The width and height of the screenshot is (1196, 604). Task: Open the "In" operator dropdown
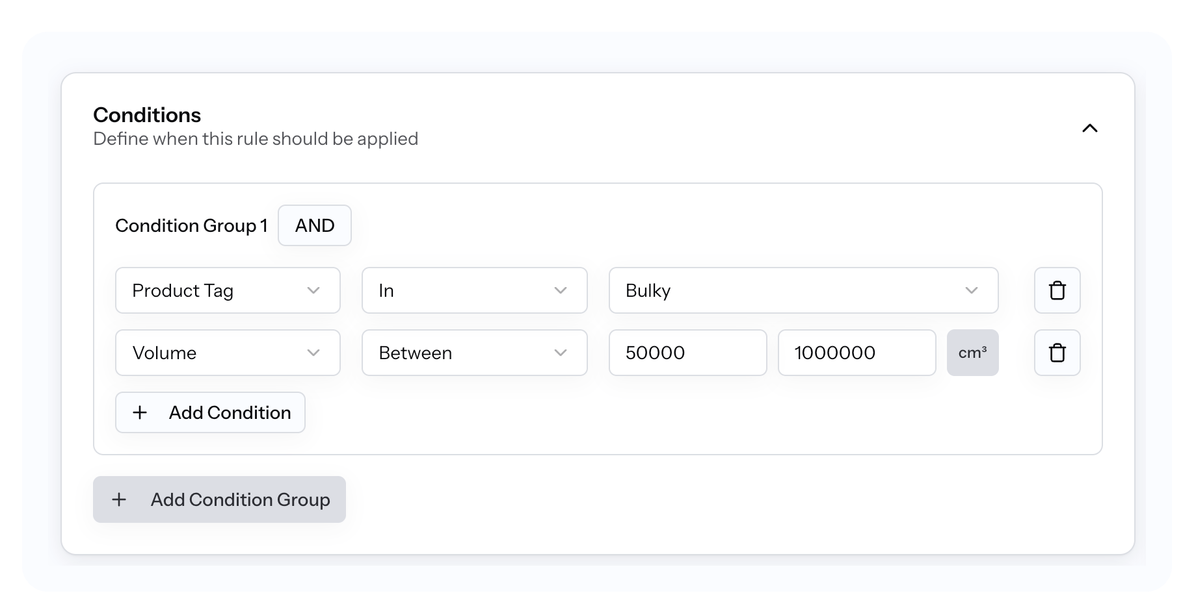(x=474, y=290)
